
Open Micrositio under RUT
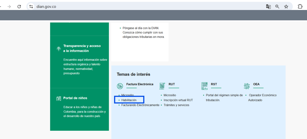click(x=170, y=95)
